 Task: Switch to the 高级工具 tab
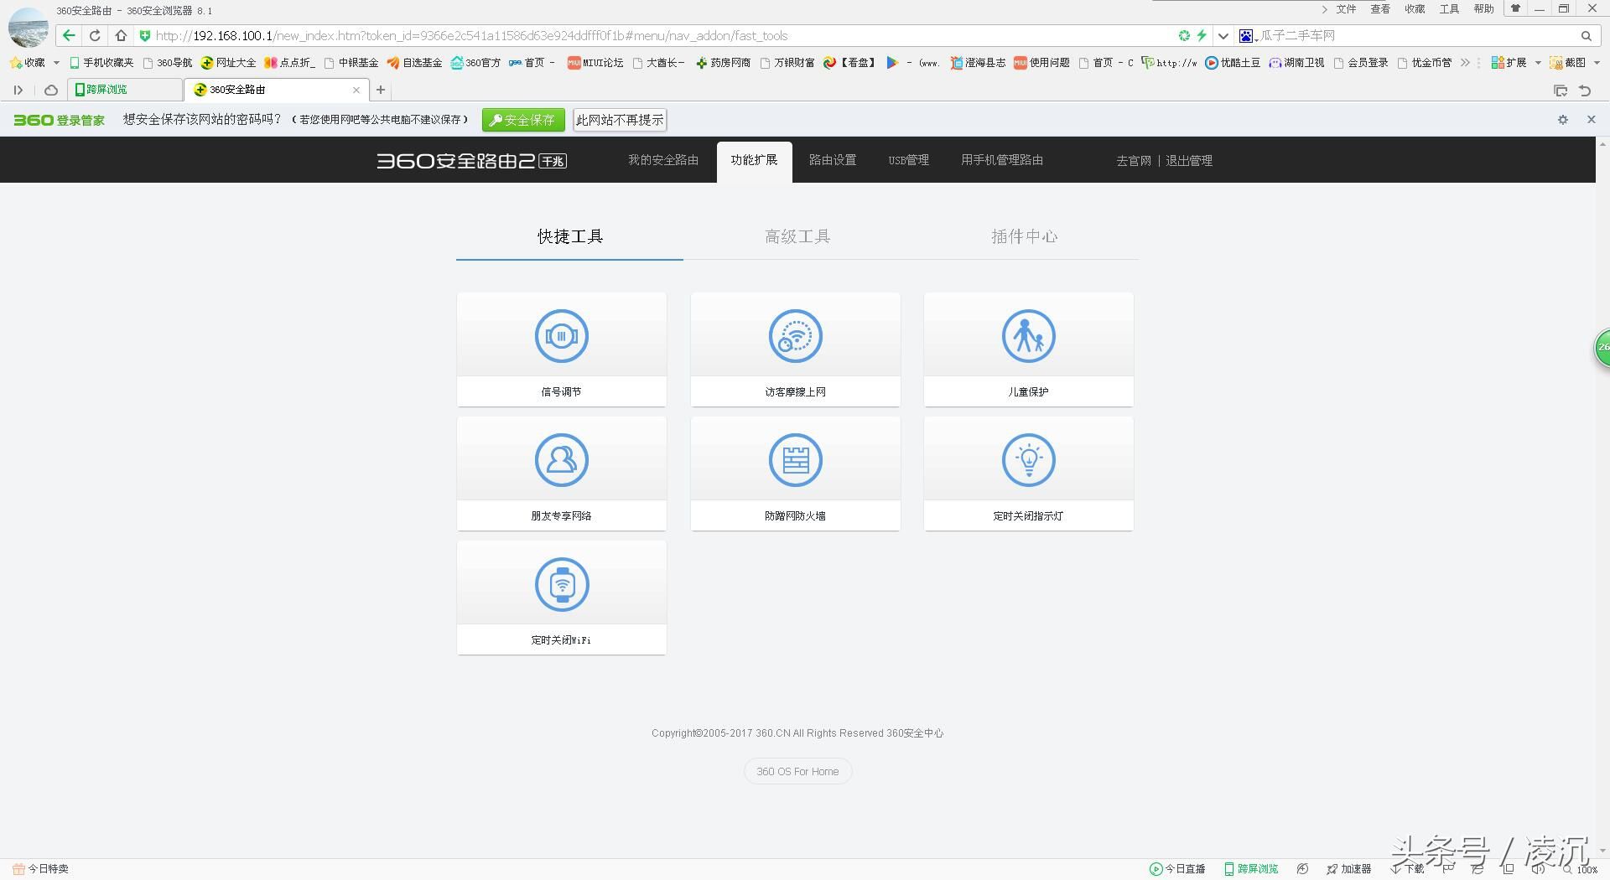point(797,236)
